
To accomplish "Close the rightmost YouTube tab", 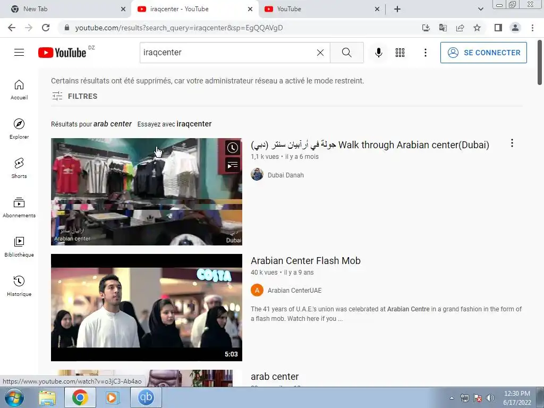I will pos(377,9).
